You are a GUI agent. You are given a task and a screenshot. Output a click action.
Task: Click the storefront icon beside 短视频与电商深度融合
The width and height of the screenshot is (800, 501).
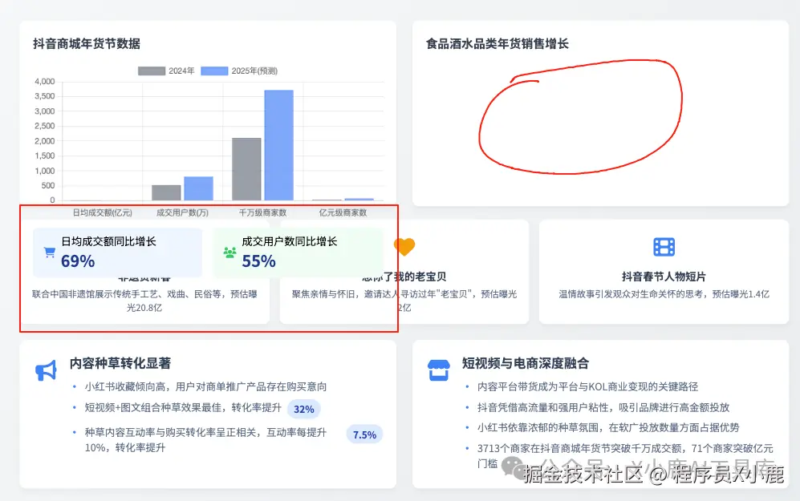click(x=439, y=369)
